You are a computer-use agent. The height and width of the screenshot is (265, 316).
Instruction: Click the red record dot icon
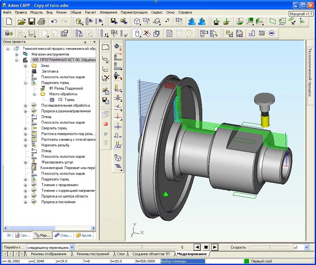tap(106, 124)
